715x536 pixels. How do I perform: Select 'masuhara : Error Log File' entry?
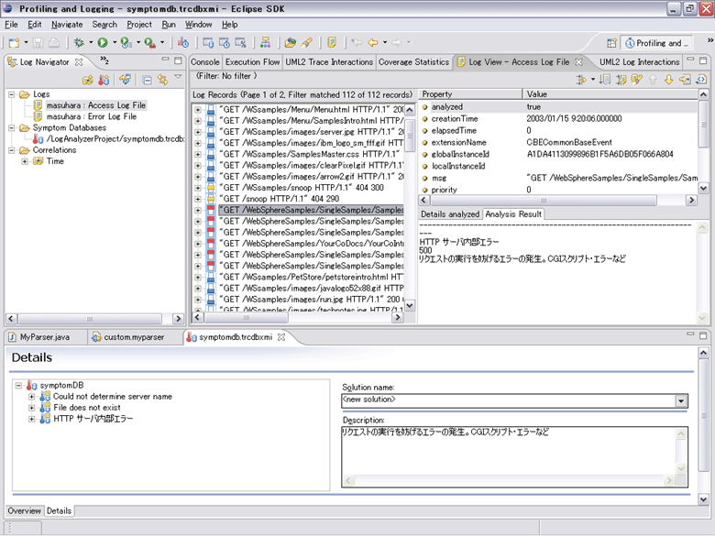(x=92, y=116)
